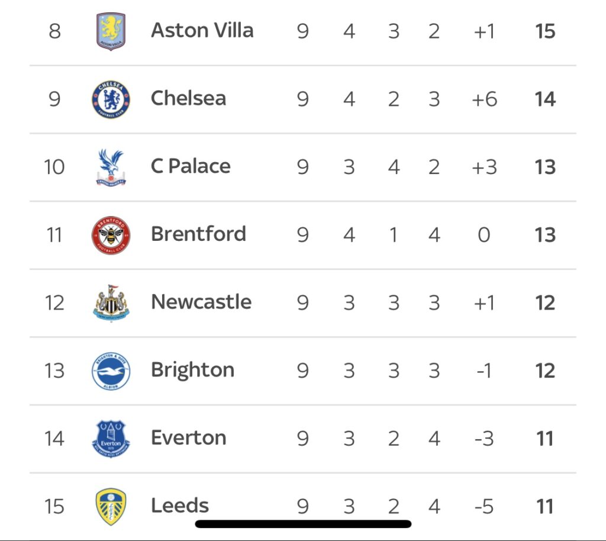Select the Everton club crest
Image resolution: width=606 pixels, height=541 pixels.
coord(111,439)
